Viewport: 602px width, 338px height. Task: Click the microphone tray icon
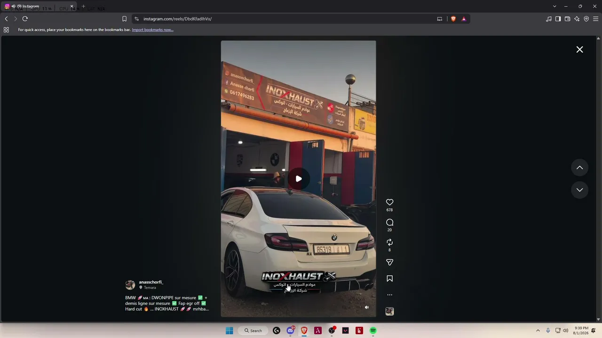click(548, 330)
